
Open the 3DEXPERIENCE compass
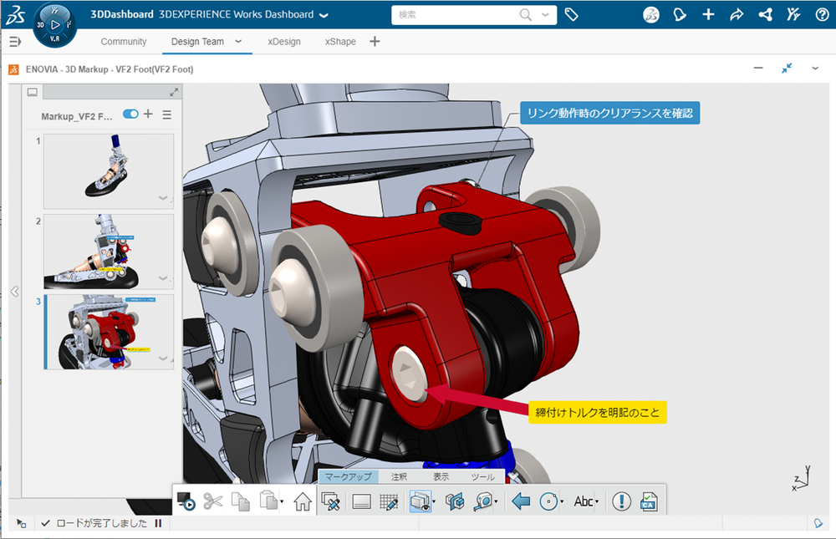pos(55,24)
